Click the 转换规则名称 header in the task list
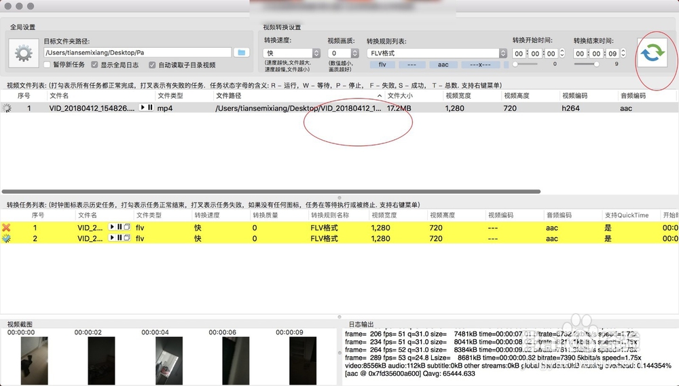 [330, 215]
